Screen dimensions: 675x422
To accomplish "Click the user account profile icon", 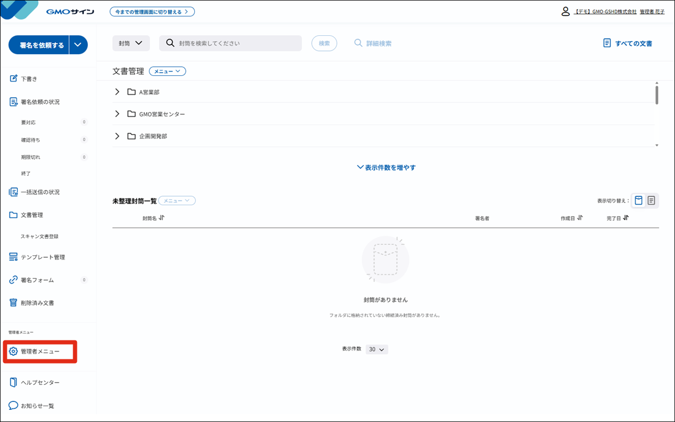I will (565, 12).
